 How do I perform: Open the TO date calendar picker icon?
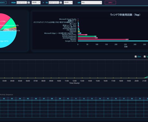pos(61,3)
